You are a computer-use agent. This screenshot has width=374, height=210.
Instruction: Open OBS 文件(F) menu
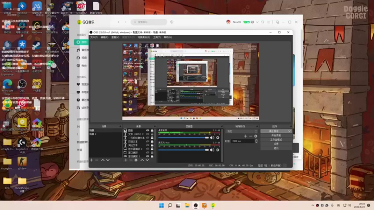pyautogui.click(x=94, y=37)
